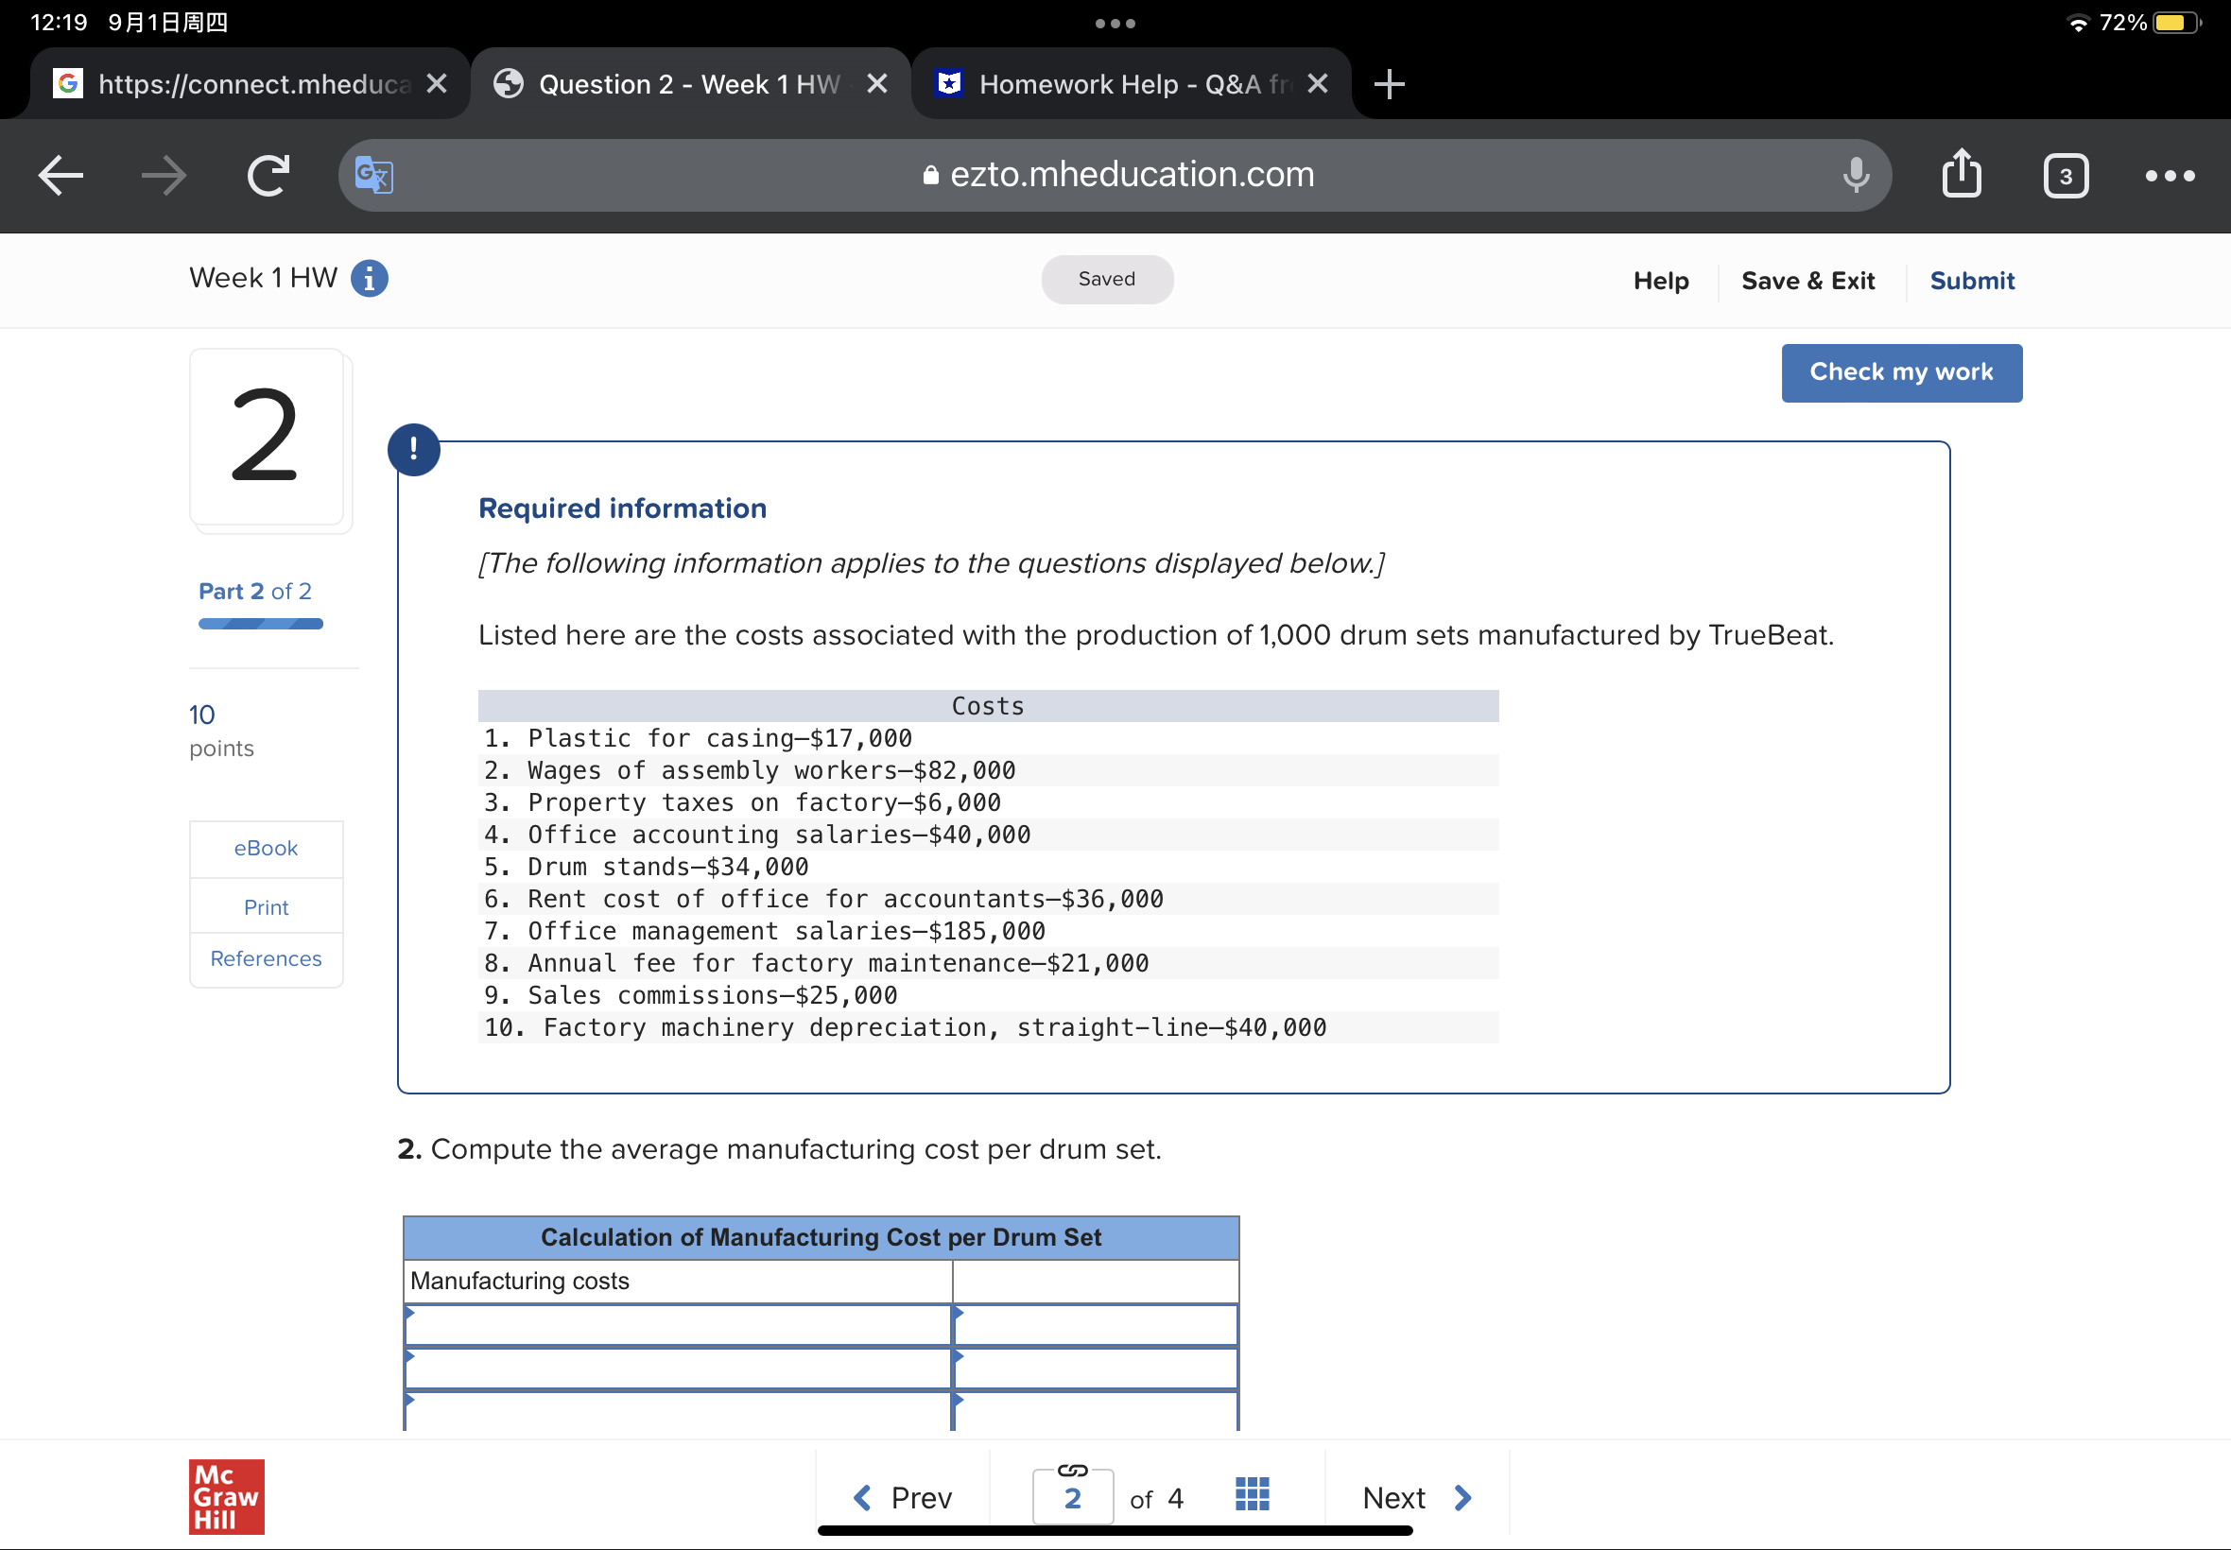The height and width of the screenshot is (1550, 2231).
Task: Tap the microphone voice search icon
Action: [x=1855, y=176]
